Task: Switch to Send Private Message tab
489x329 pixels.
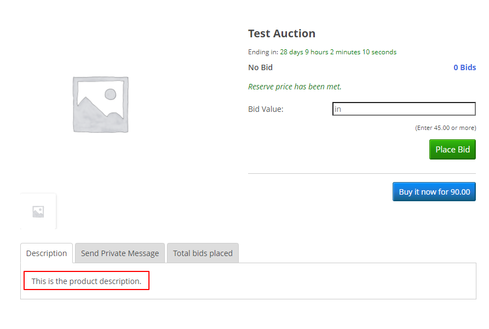Action: point(120,253)
